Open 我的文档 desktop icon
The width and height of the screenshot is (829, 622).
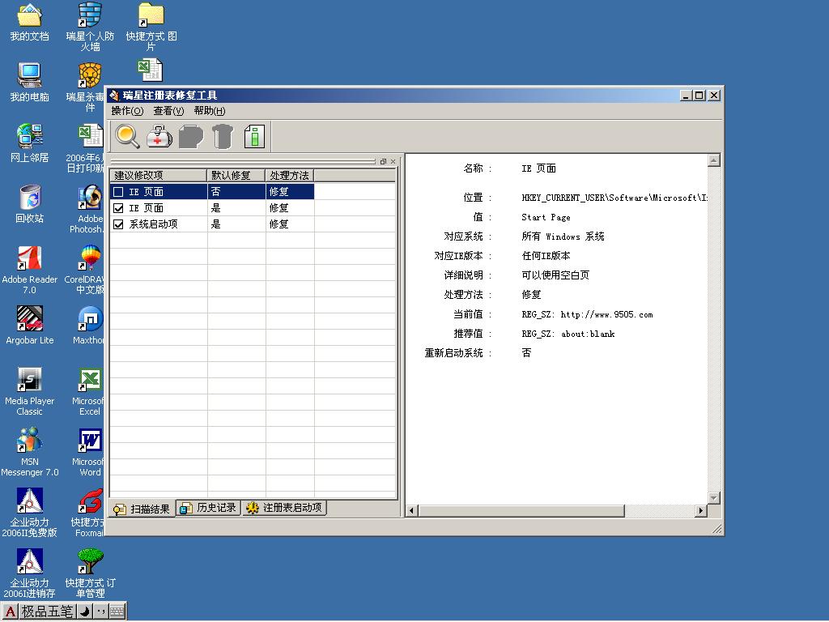(x=30, y=21)
